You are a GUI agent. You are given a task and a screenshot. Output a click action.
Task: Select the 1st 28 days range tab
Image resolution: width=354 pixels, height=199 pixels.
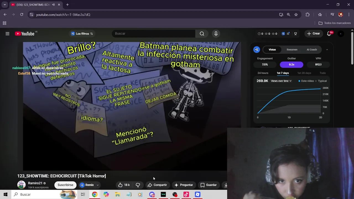click(304, 73)
